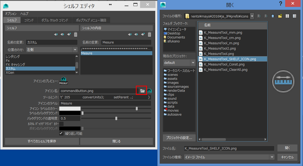The image size is (303, 166).
Task: Go up to the parent directory
Action: click(273, 16)
